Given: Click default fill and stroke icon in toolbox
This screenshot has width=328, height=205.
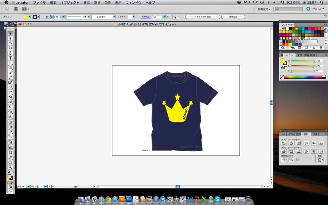Looking at the screenshot, I should click(9, 172).
